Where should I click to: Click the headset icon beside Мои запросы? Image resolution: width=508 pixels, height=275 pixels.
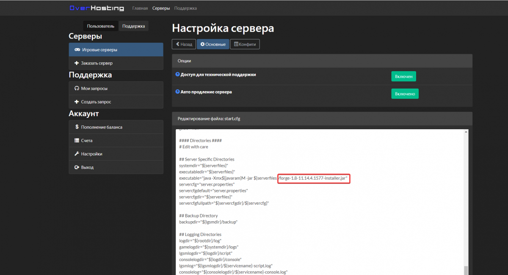77,89
